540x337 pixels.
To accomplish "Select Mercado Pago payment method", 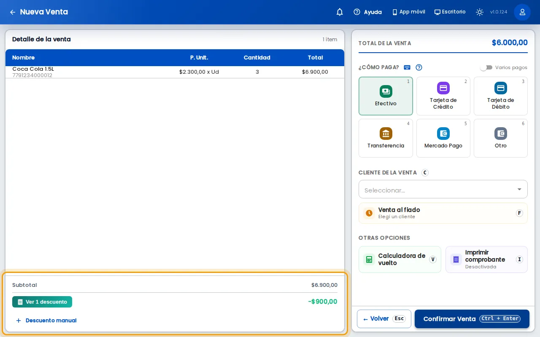I will [443, 138].
